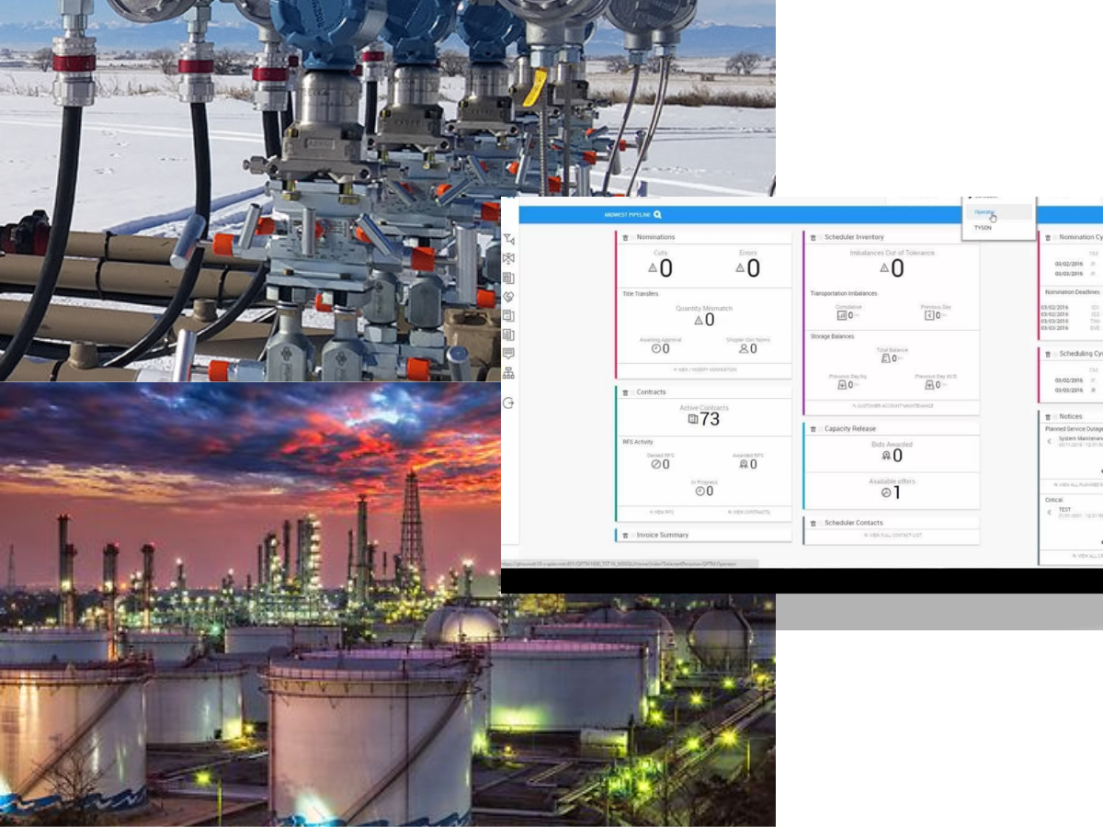Go to previous Planned Service Outage notice
The height and width of the screenshot is (827, 1103).
(1049, 441)
